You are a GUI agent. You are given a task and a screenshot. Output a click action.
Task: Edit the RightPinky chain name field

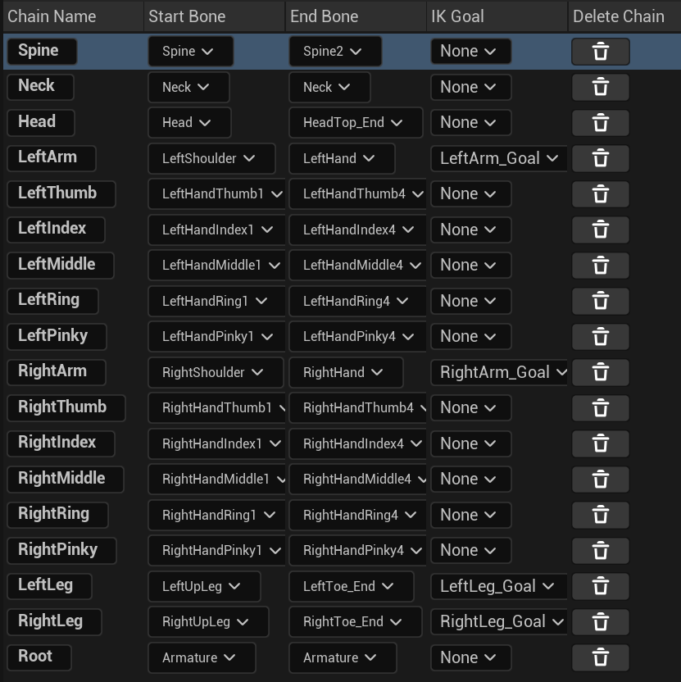click(x=61, y=551)
